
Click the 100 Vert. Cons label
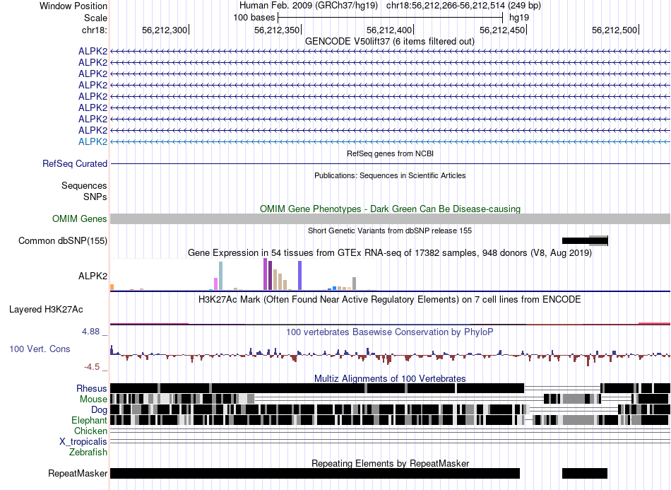click(x=40, y=349)
